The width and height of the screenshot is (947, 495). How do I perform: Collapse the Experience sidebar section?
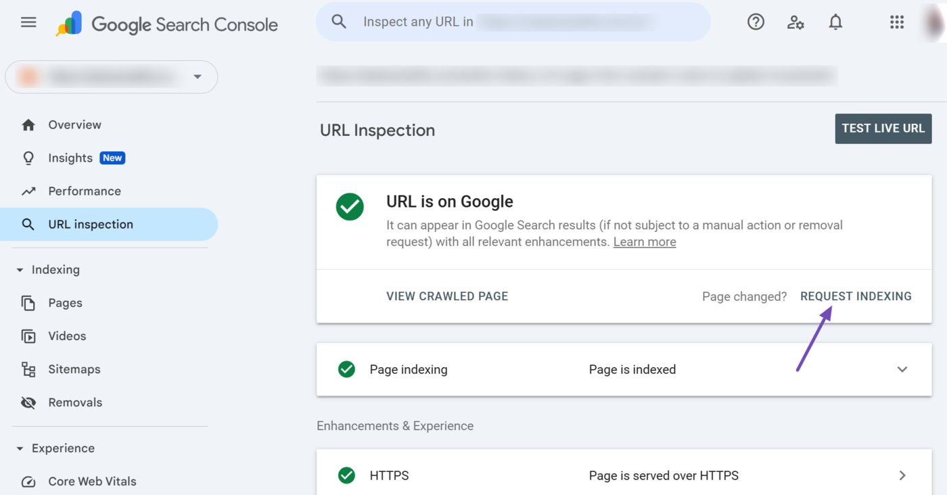click(20, 448)
